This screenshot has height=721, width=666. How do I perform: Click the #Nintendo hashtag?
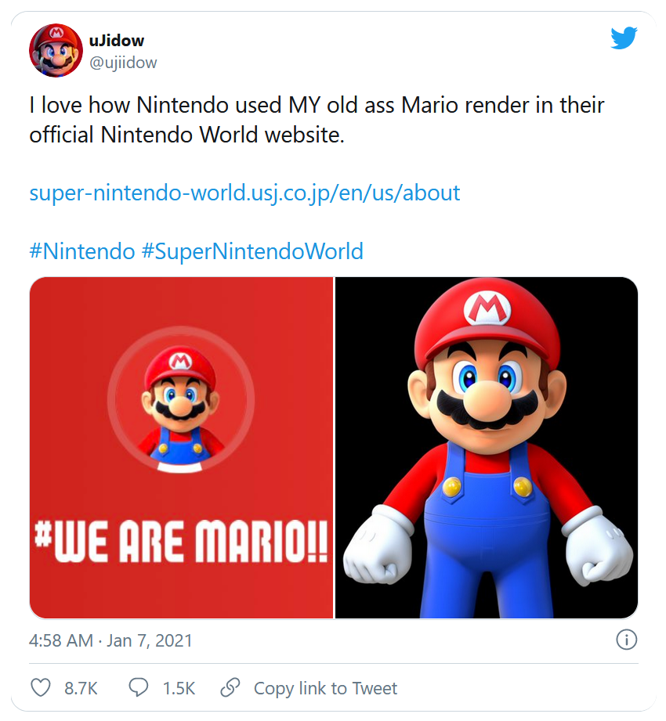click(x=81, y=251)
